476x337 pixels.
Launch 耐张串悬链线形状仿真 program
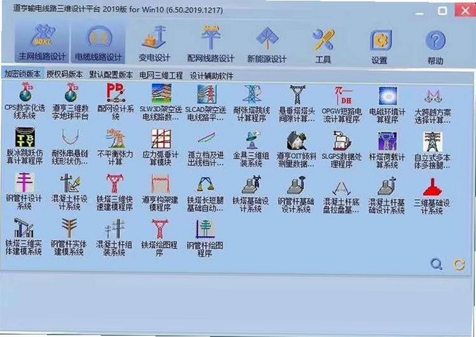70,146
